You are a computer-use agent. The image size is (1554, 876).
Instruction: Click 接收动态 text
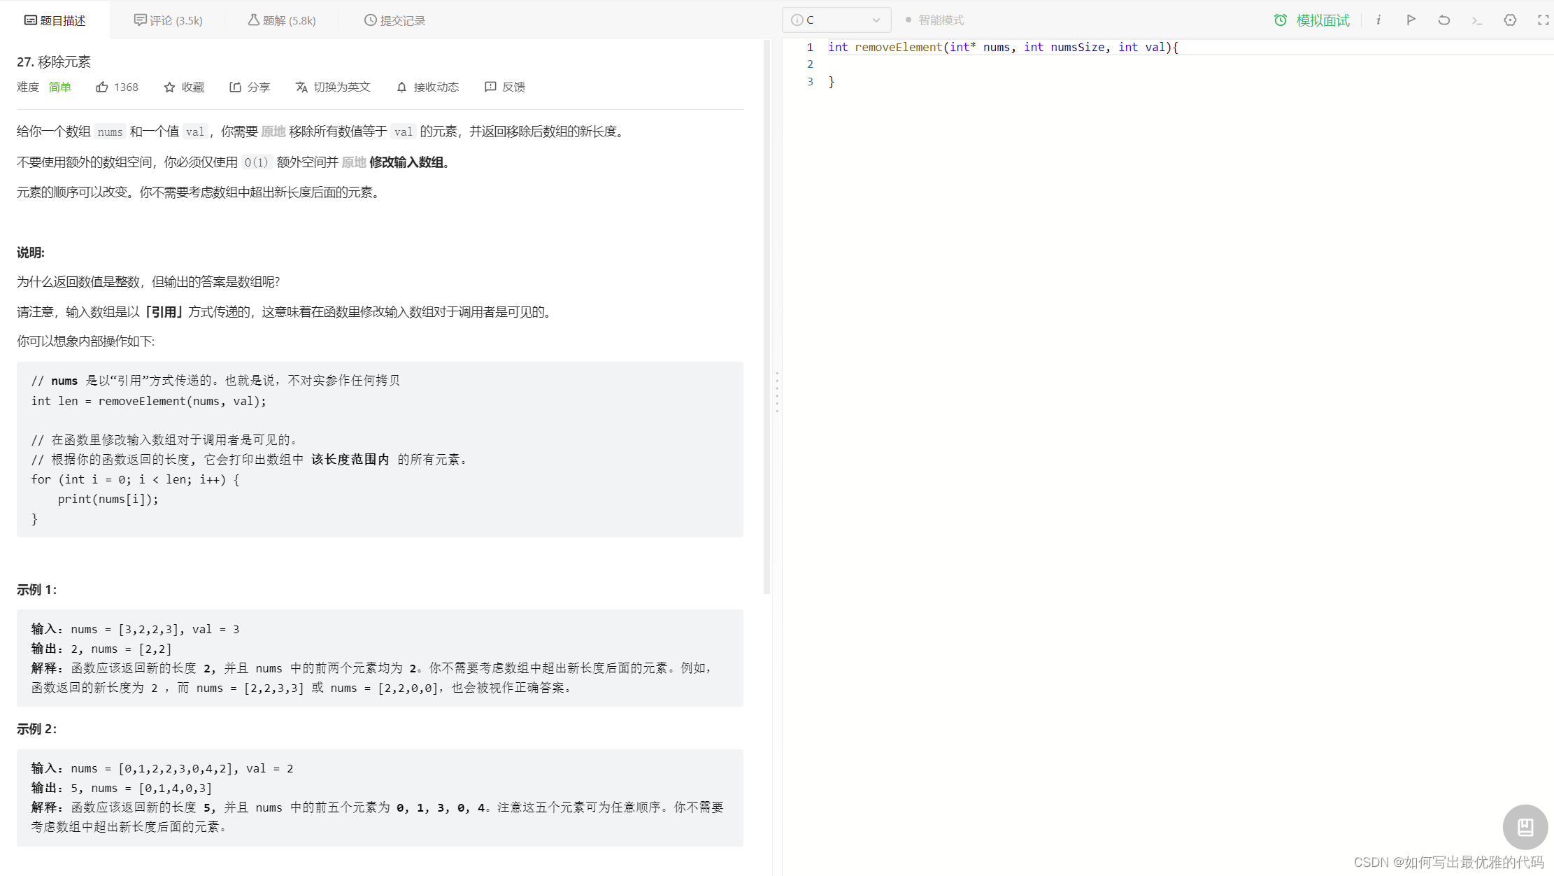click(x=436, y=87)
